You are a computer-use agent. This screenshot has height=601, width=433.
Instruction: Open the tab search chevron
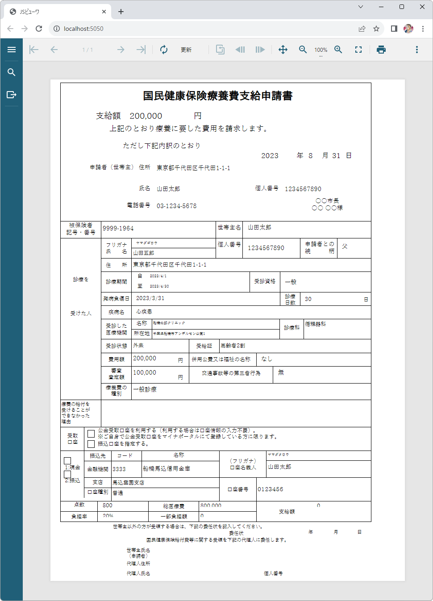[361, 7]
